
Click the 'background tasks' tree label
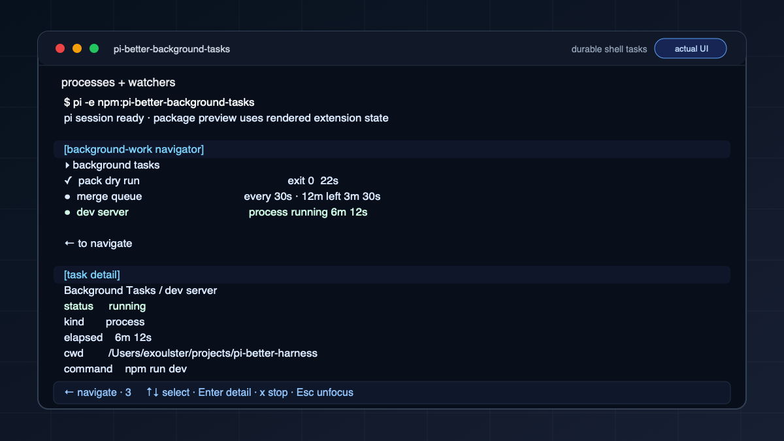116,165
